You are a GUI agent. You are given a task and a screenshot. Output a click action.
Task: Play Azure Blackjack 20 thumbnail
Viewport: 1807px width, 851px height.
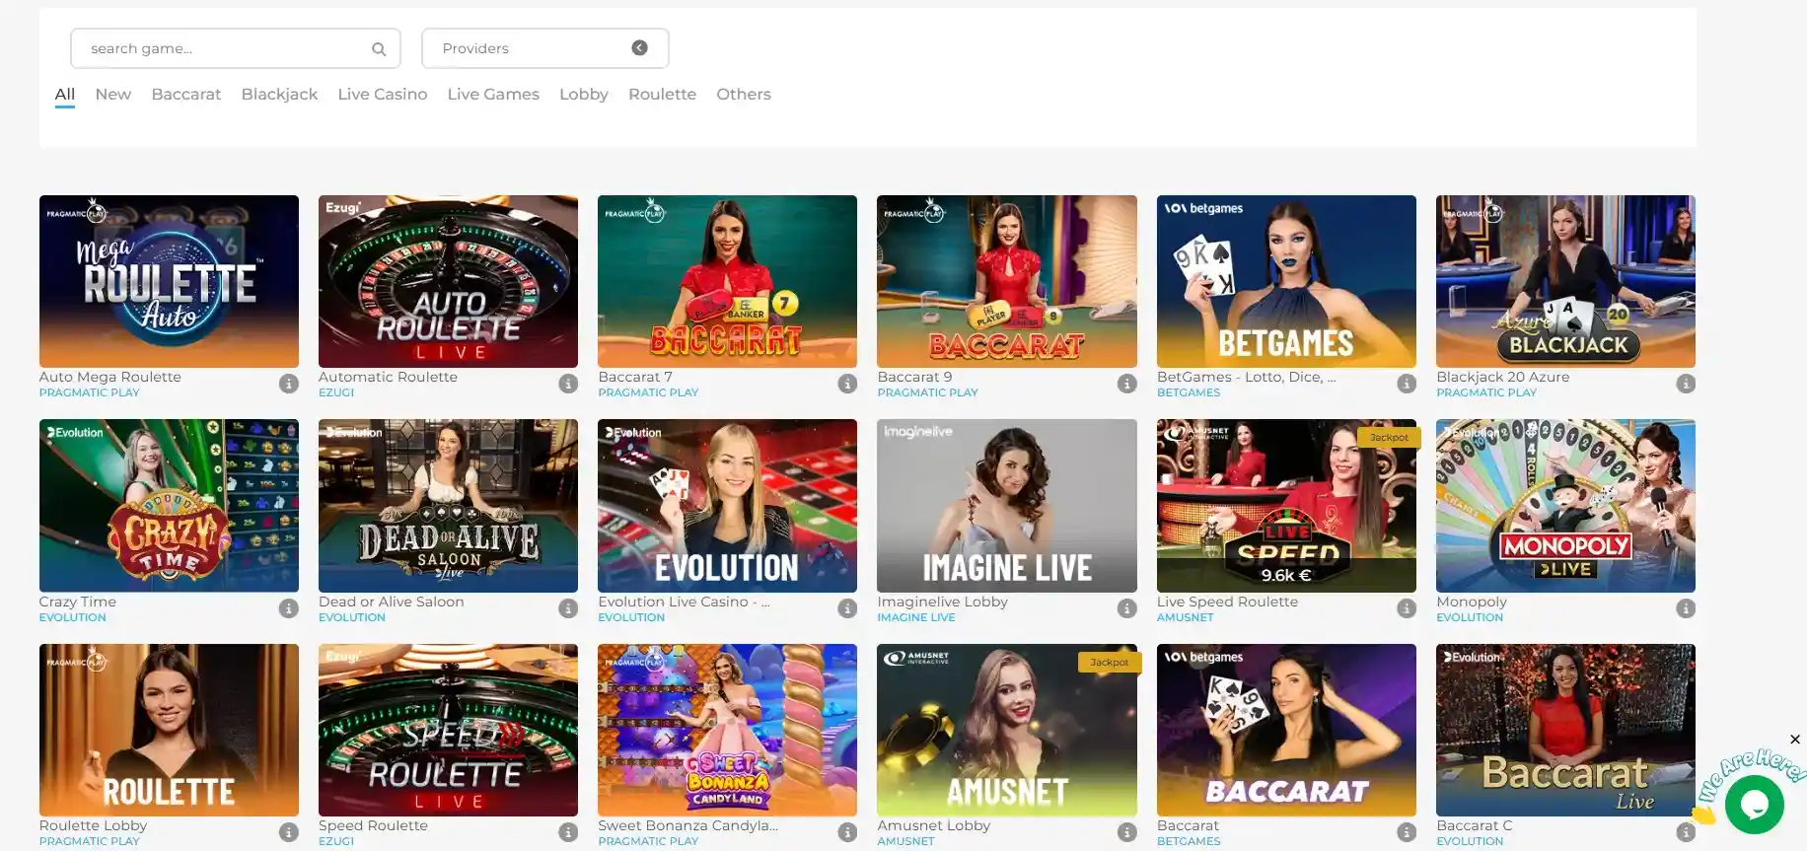[x=1565, y=281]
